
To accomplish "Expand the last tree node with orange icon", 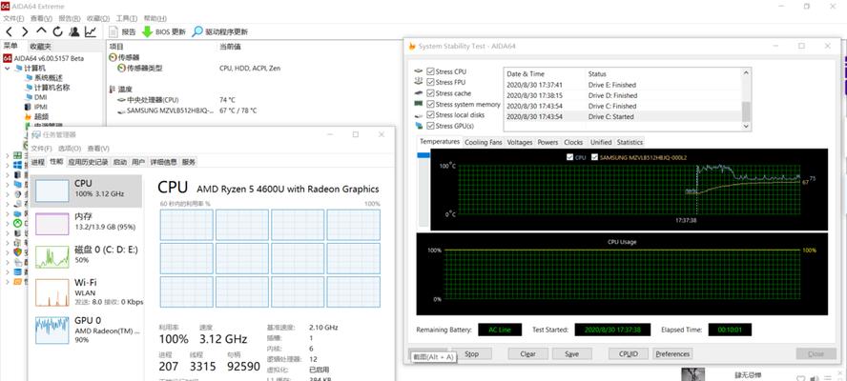I will point(7,281).
